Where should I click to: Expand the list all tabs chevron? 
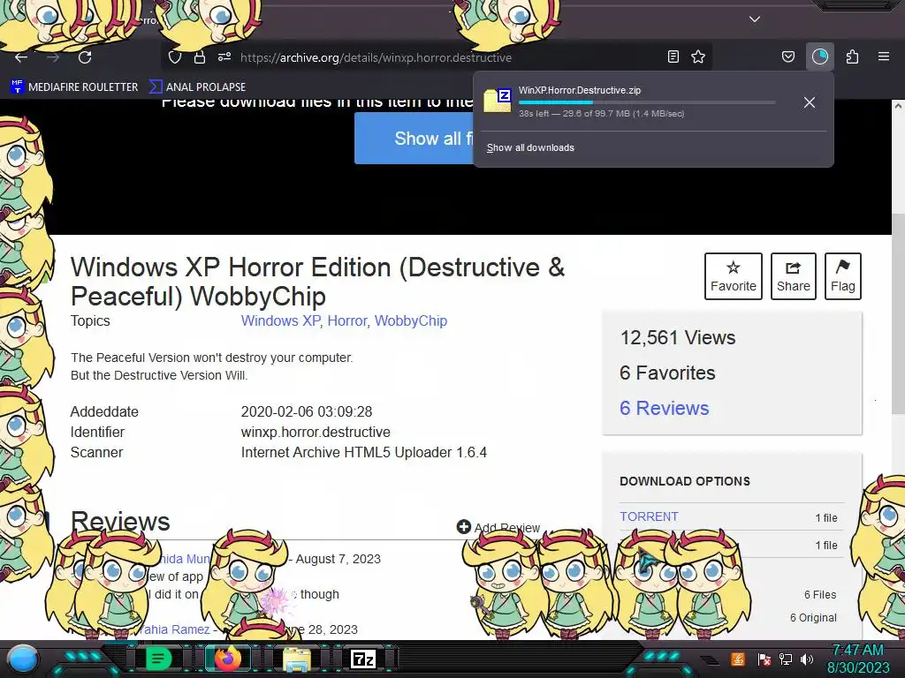point(755,19)
